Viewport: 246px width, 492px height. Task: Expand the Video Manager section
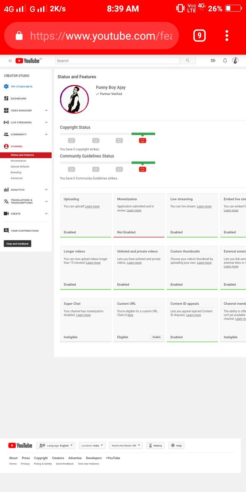(x=46, y=110)
